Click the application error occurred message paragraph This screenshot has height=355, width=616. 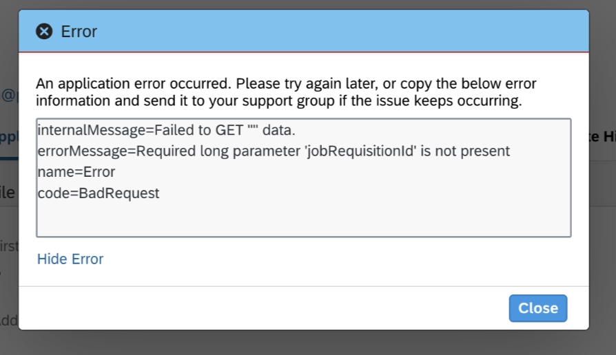point(286,92)
